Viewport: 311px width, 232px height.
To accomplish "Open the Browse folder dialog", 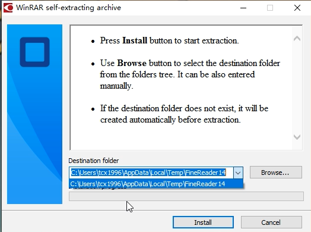I will (x=276, y=173).
